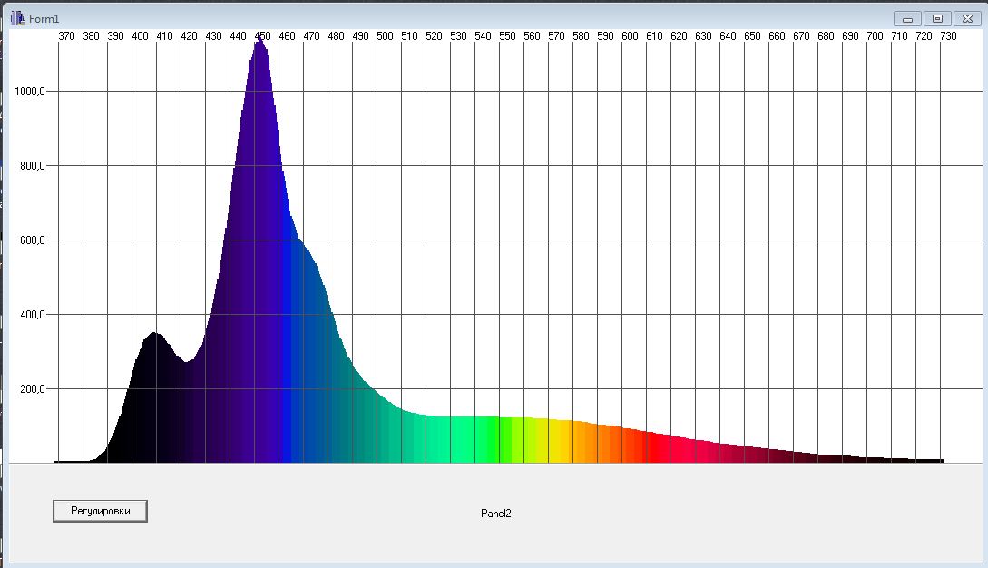This screenshot has height=568, width=988.
Task: Pick the 530 wavelength tick label
Action: [459, 36]
